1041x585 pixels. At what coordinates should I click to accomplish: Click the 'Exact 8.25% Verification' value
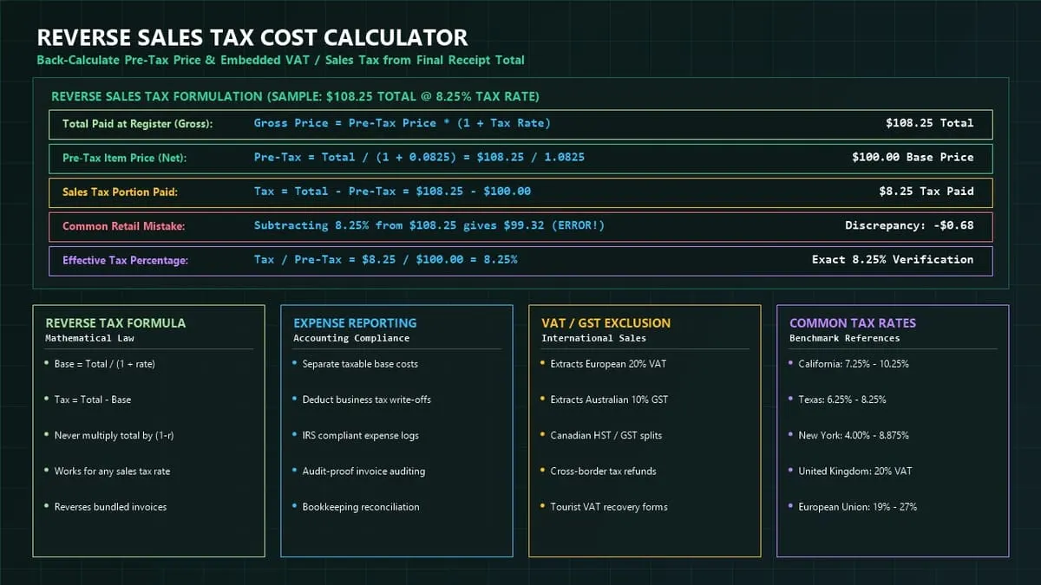pyautogui.click(x=893, y=259)
